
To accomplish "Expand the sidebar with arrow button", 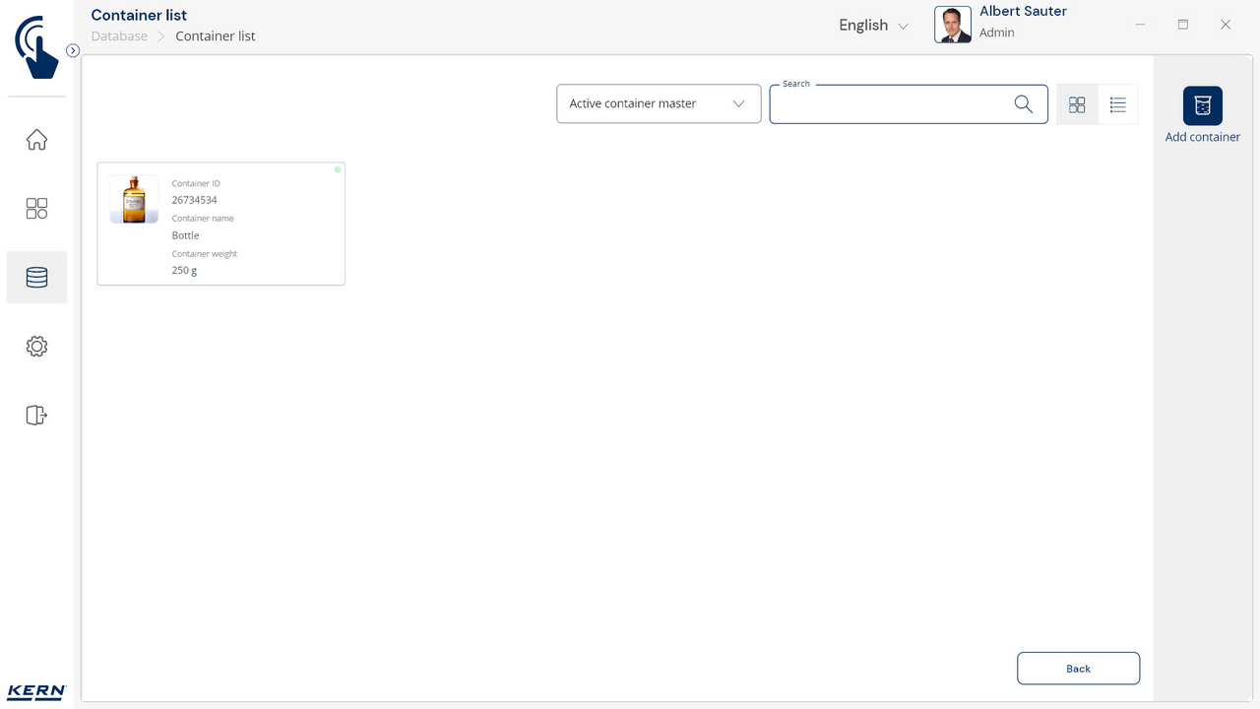I will pyautogui.click(x=73, y=50).
